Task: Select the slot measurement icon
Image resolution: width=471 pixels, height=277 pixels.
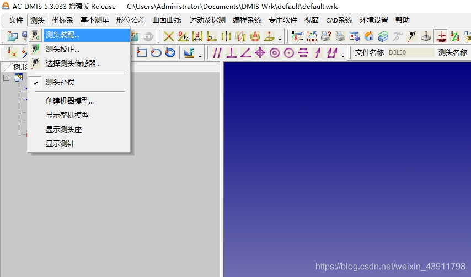Action: [156, 53]
